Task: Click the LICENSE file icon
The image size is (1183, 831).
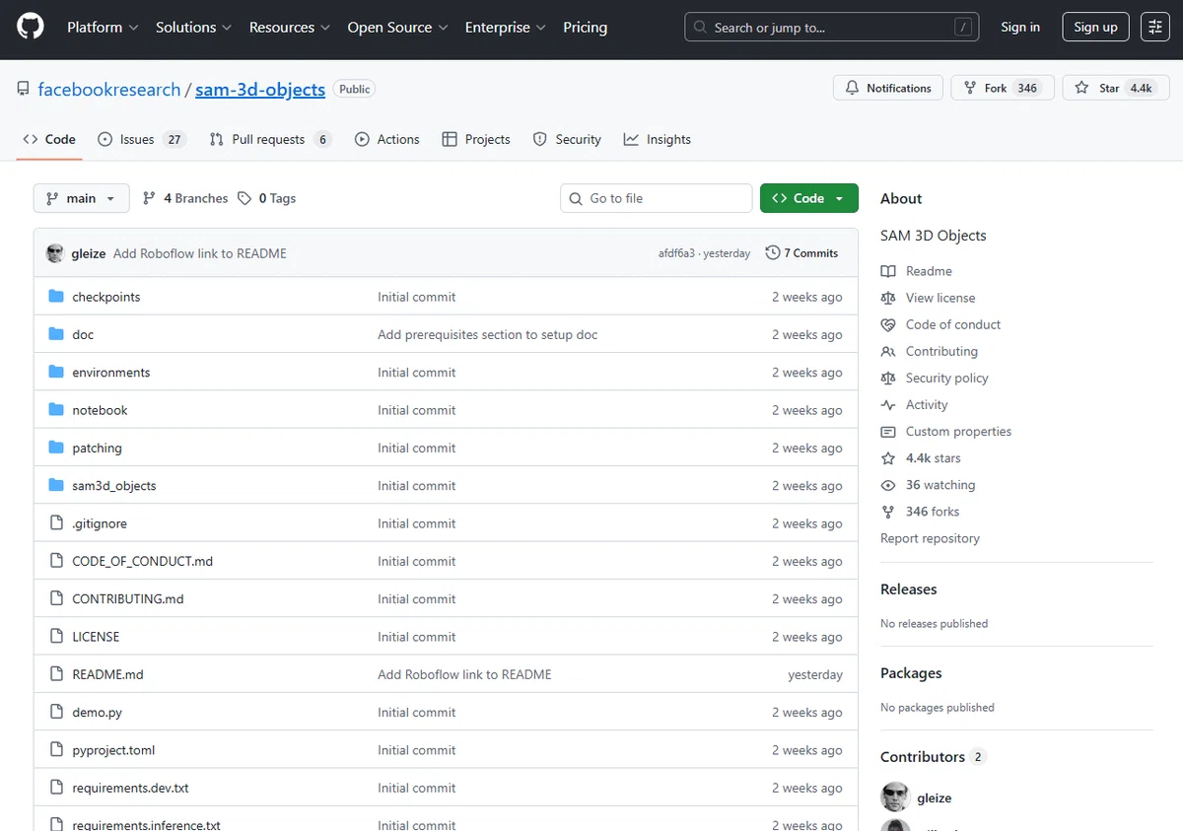Action: tap(56, 637)
